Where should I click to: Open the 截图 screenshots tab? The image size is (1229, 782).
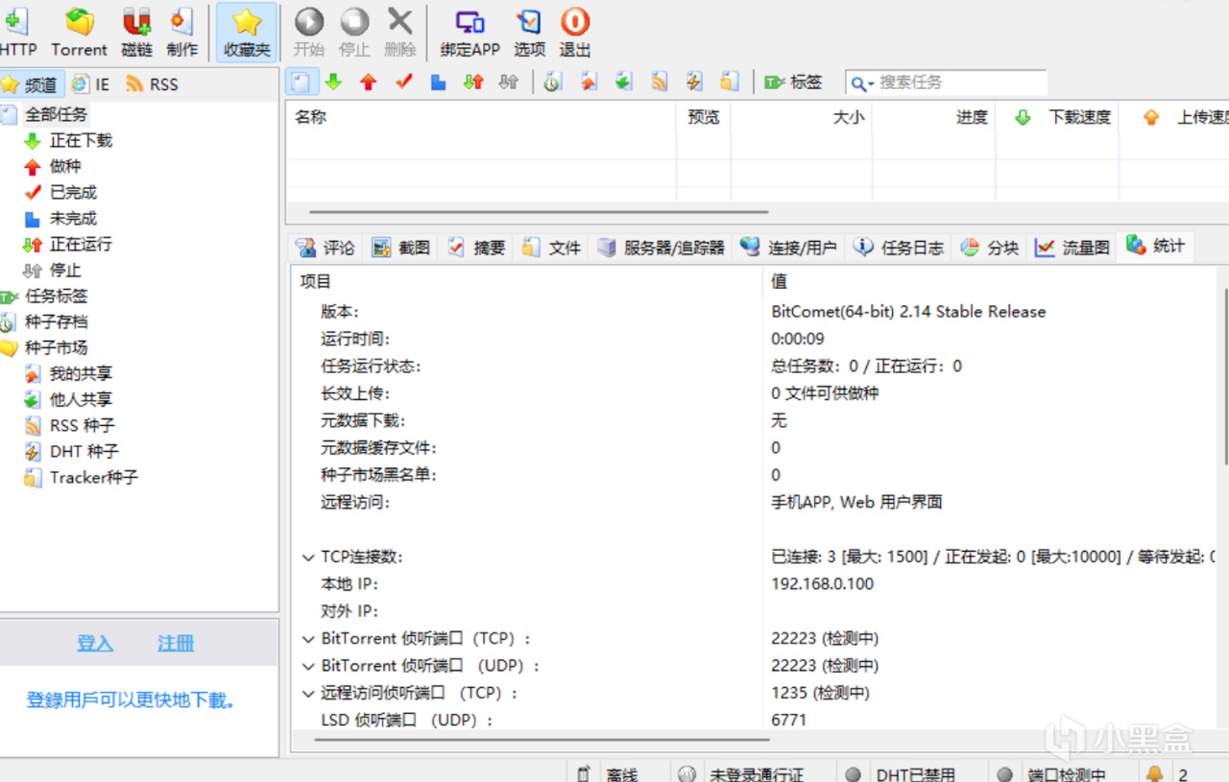coord(401,248)
